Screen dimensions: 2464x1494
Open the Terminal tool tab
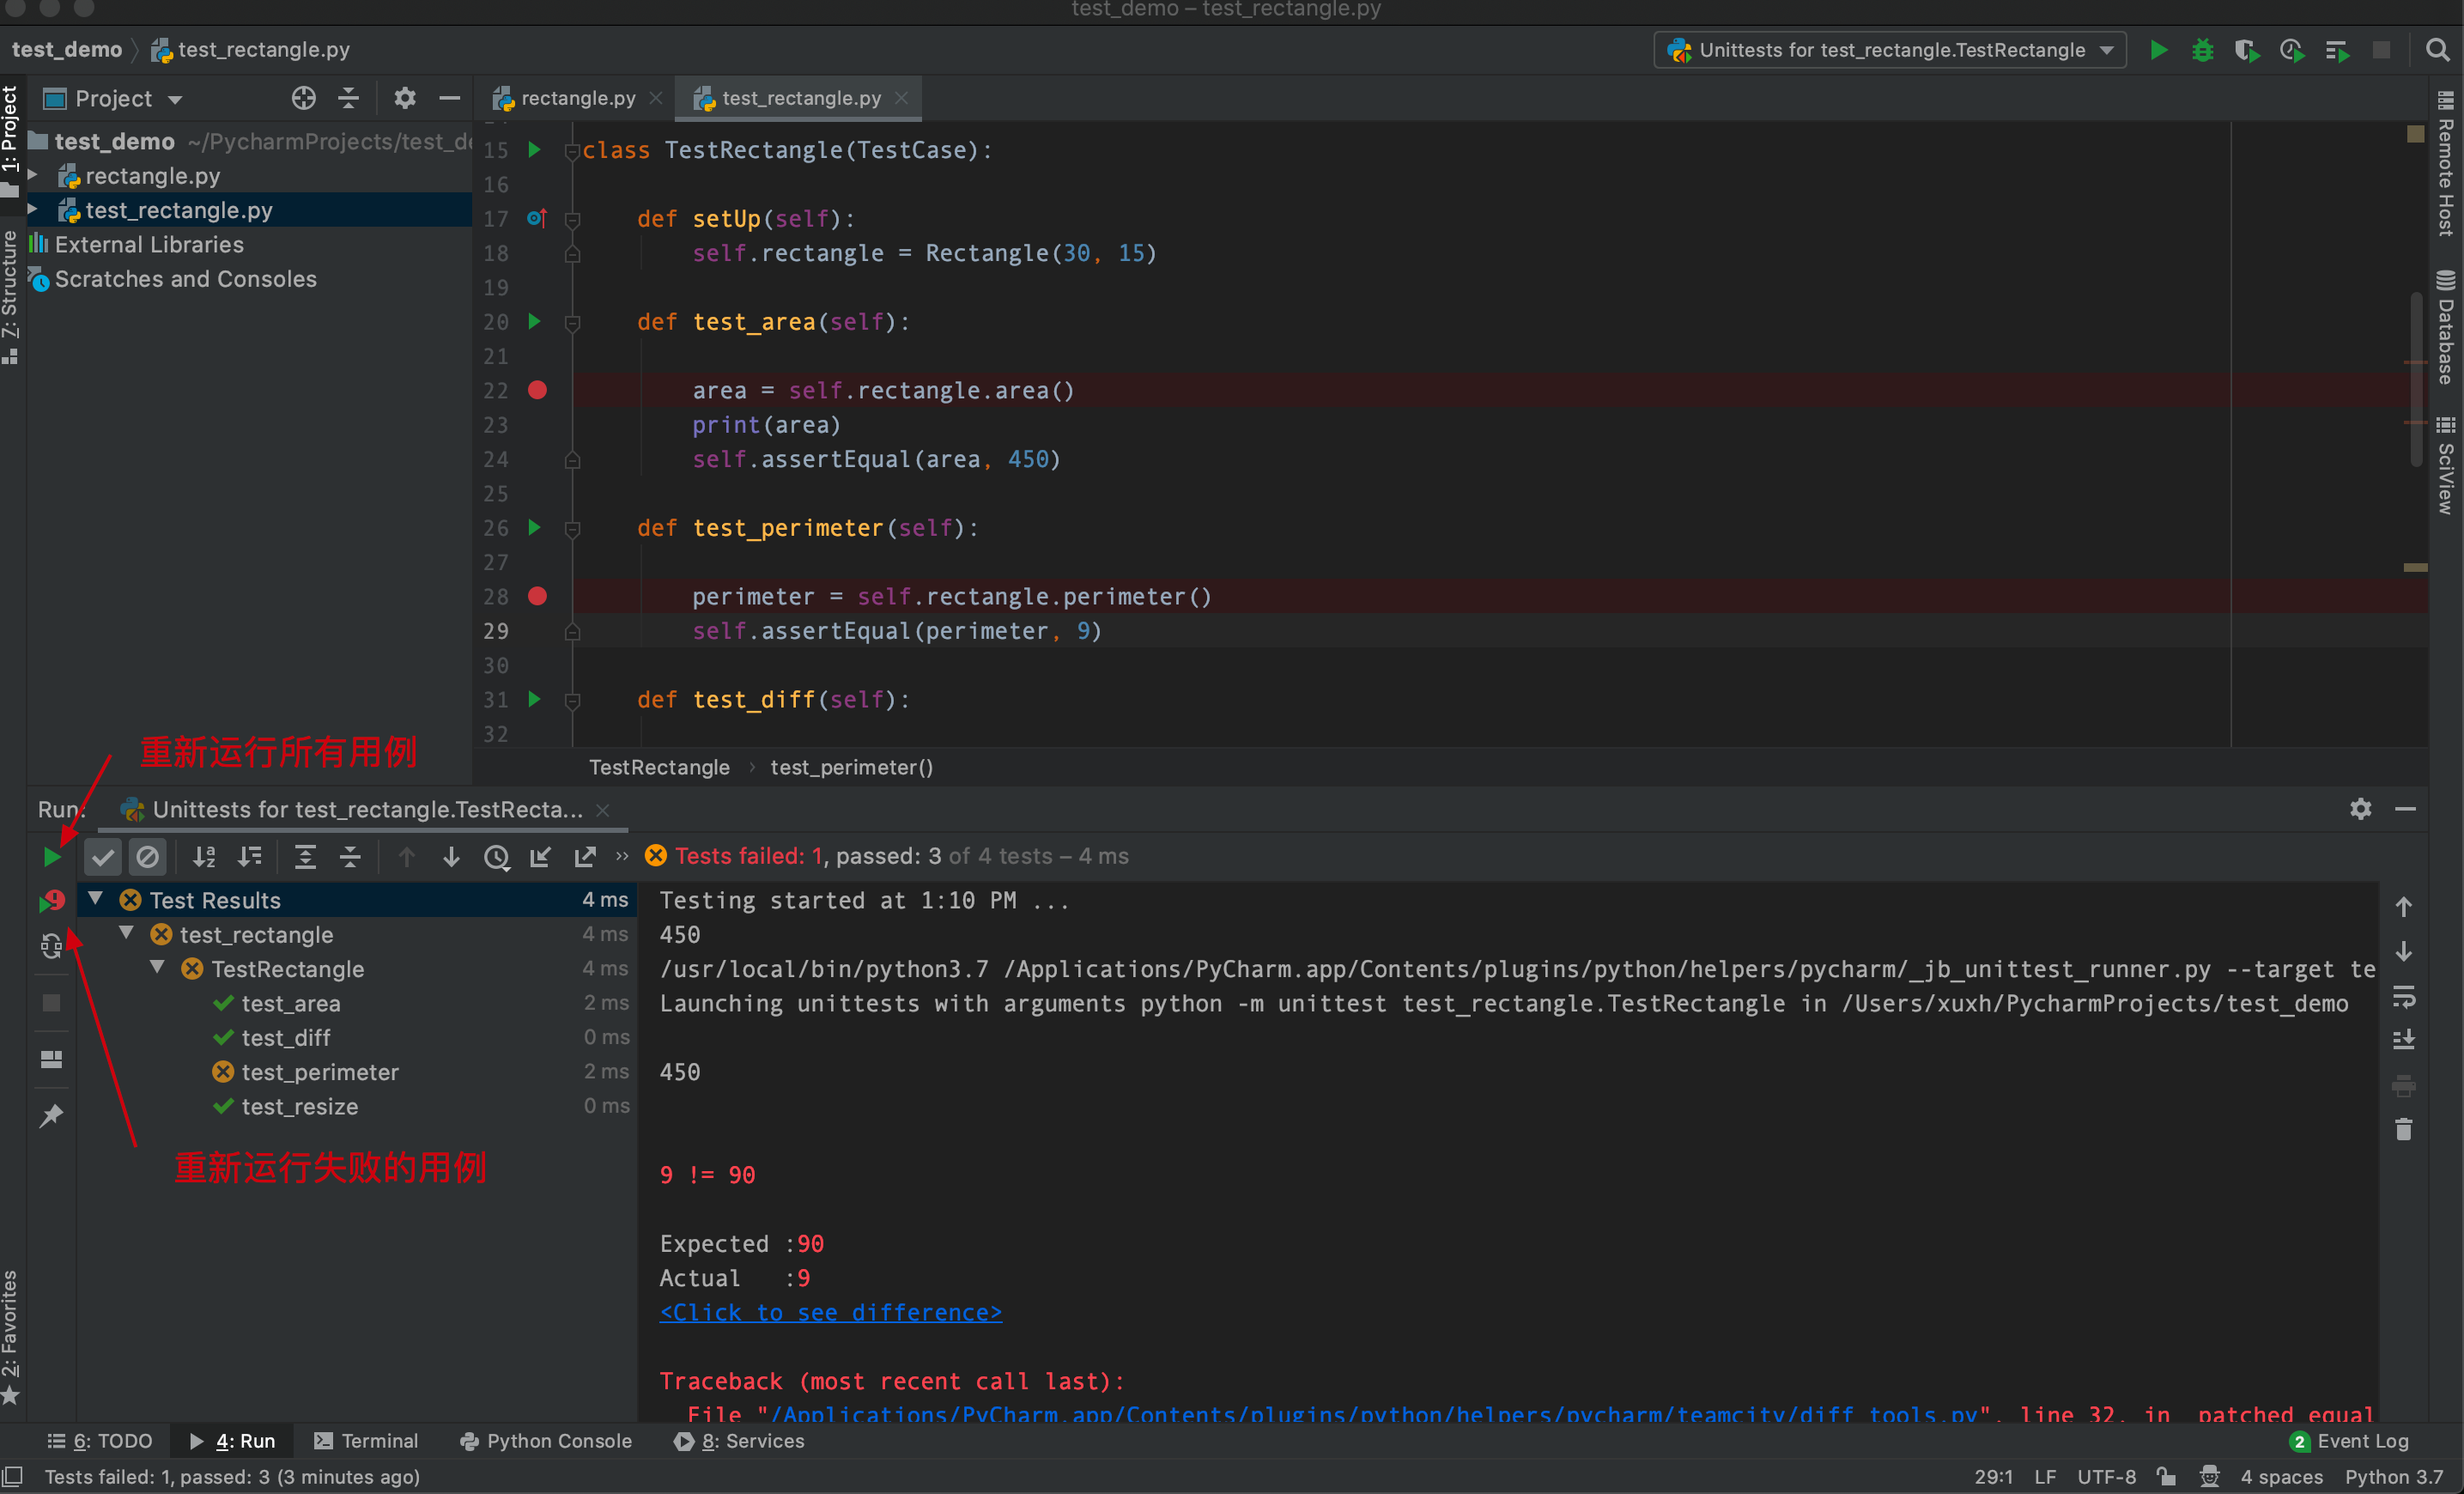pos(366,1441)
